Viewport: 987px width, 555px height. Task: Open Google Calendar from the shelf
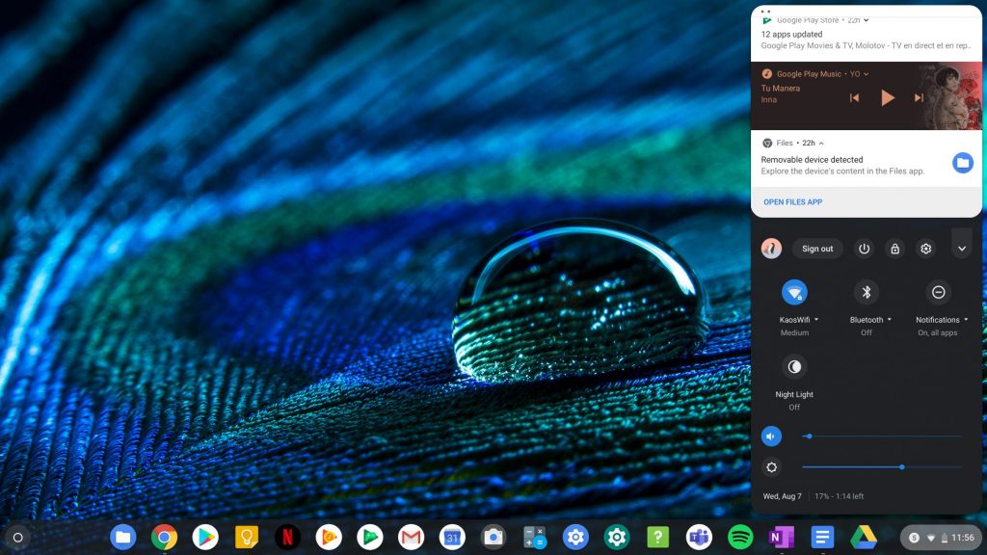point(452,538)
